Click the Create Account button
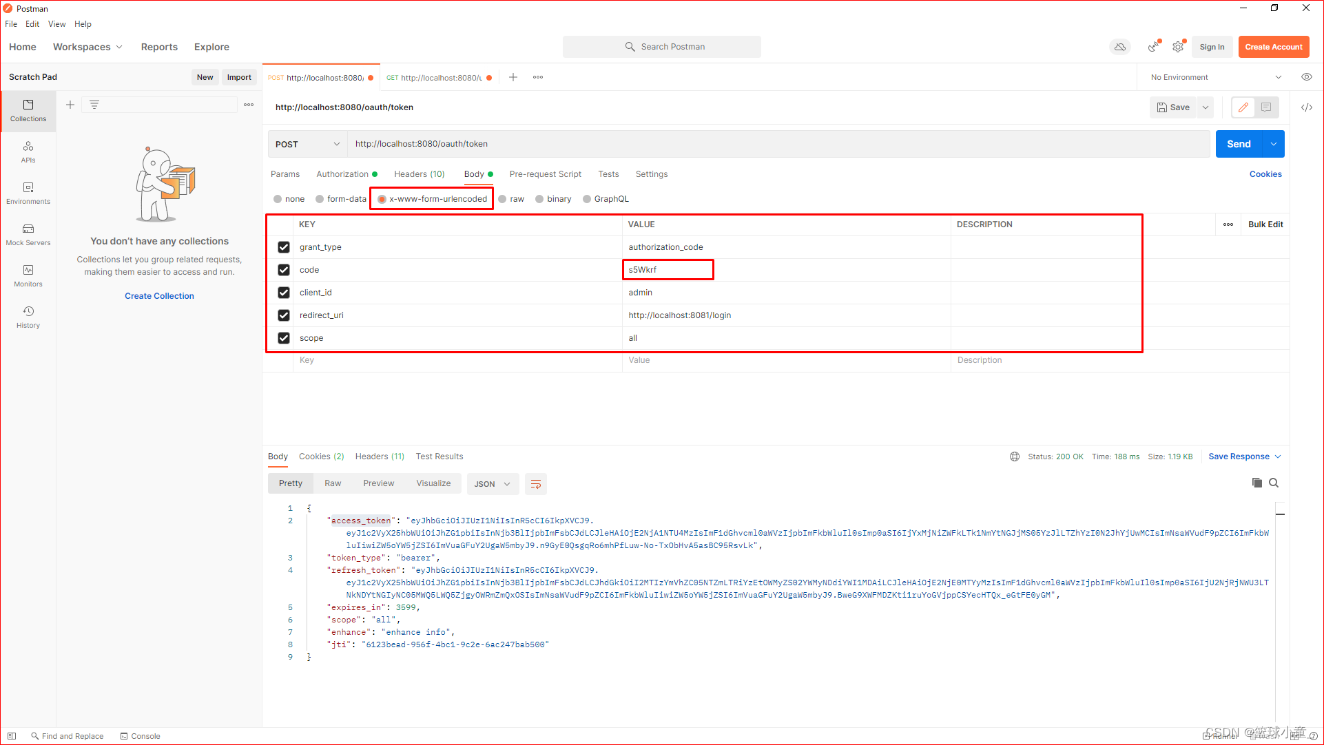1324x745 pixels. tap(1274, 47)
